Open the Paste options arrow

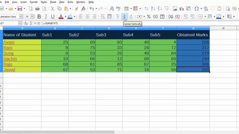click(71, 9)
